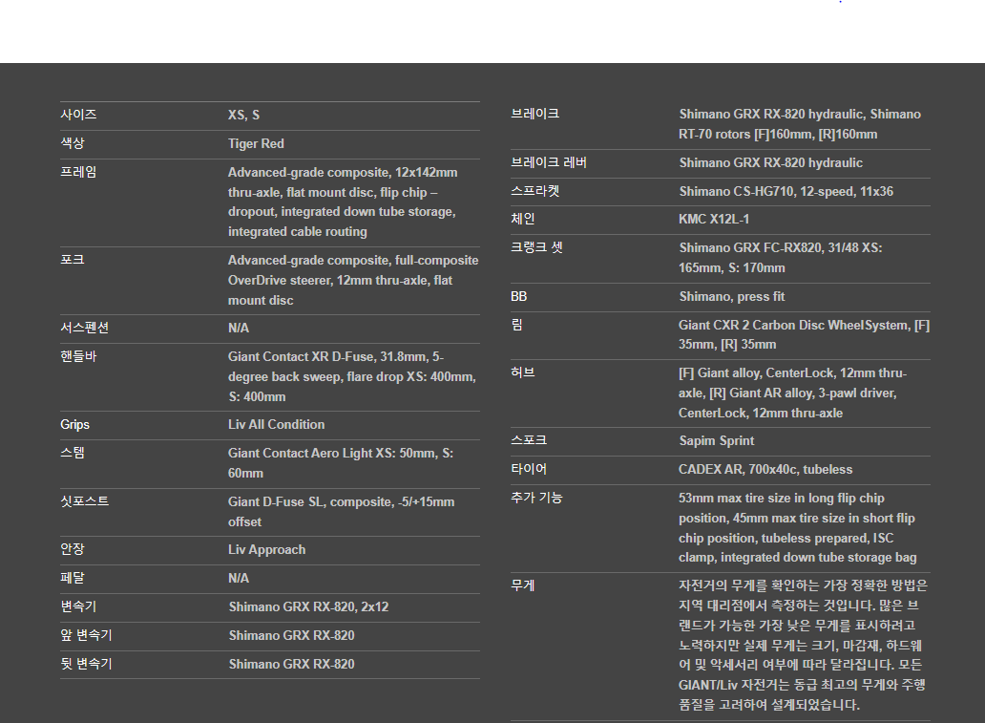Select seatpost text 'Giant D-Fuse SL, composite'

311,501
